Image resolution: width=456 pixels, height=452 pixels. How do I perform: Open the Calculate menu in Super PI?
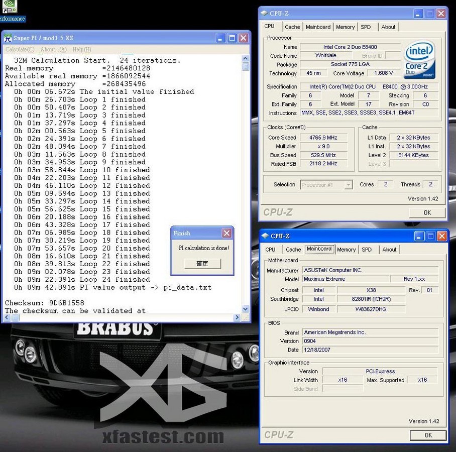[20, 49]
